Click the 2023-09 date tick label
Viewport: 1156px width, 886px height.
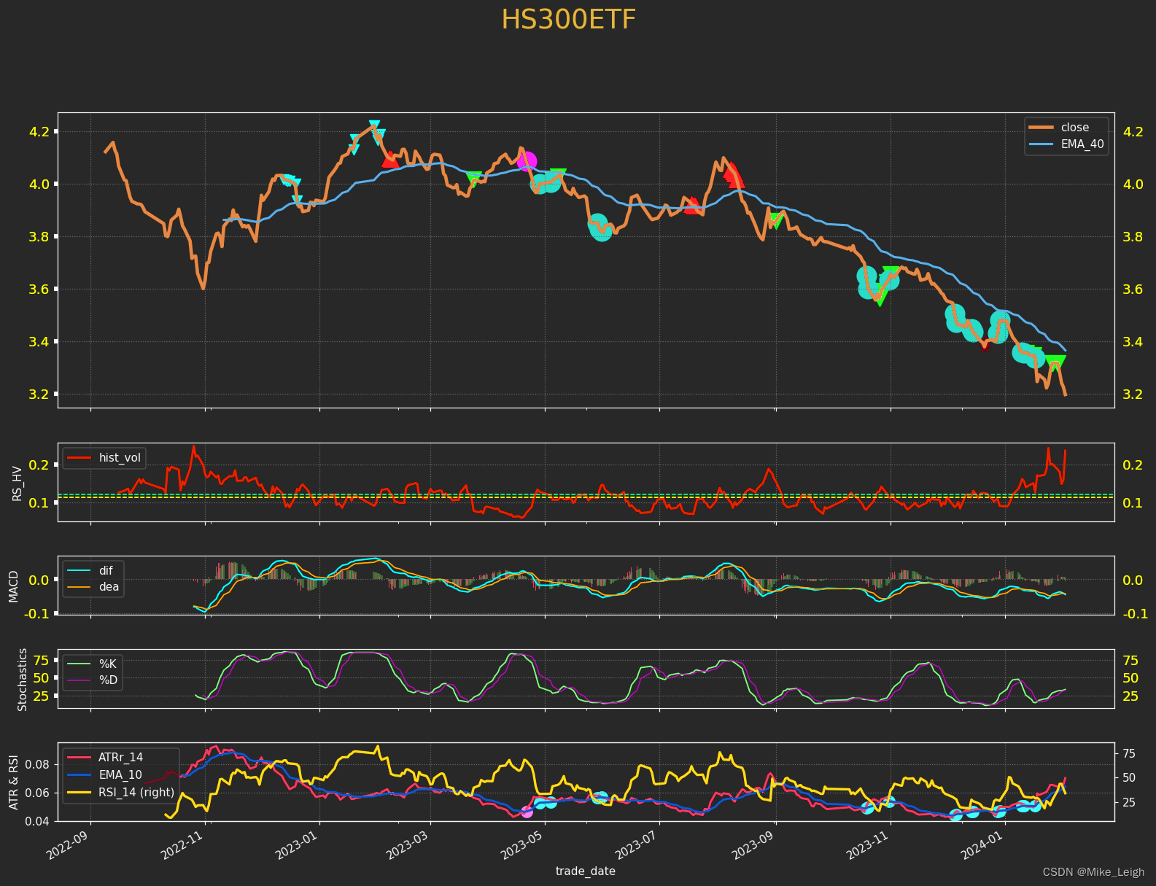click(x=754, y=844)
